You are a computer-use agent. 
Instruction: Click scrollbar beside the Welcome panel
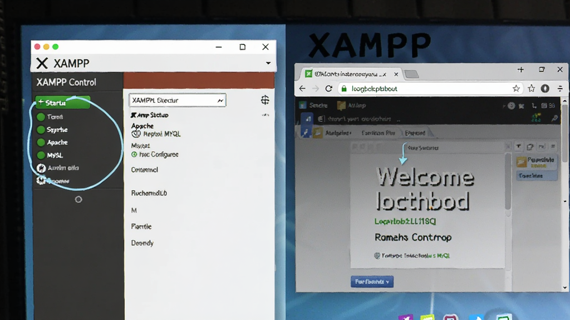[508, 182]
